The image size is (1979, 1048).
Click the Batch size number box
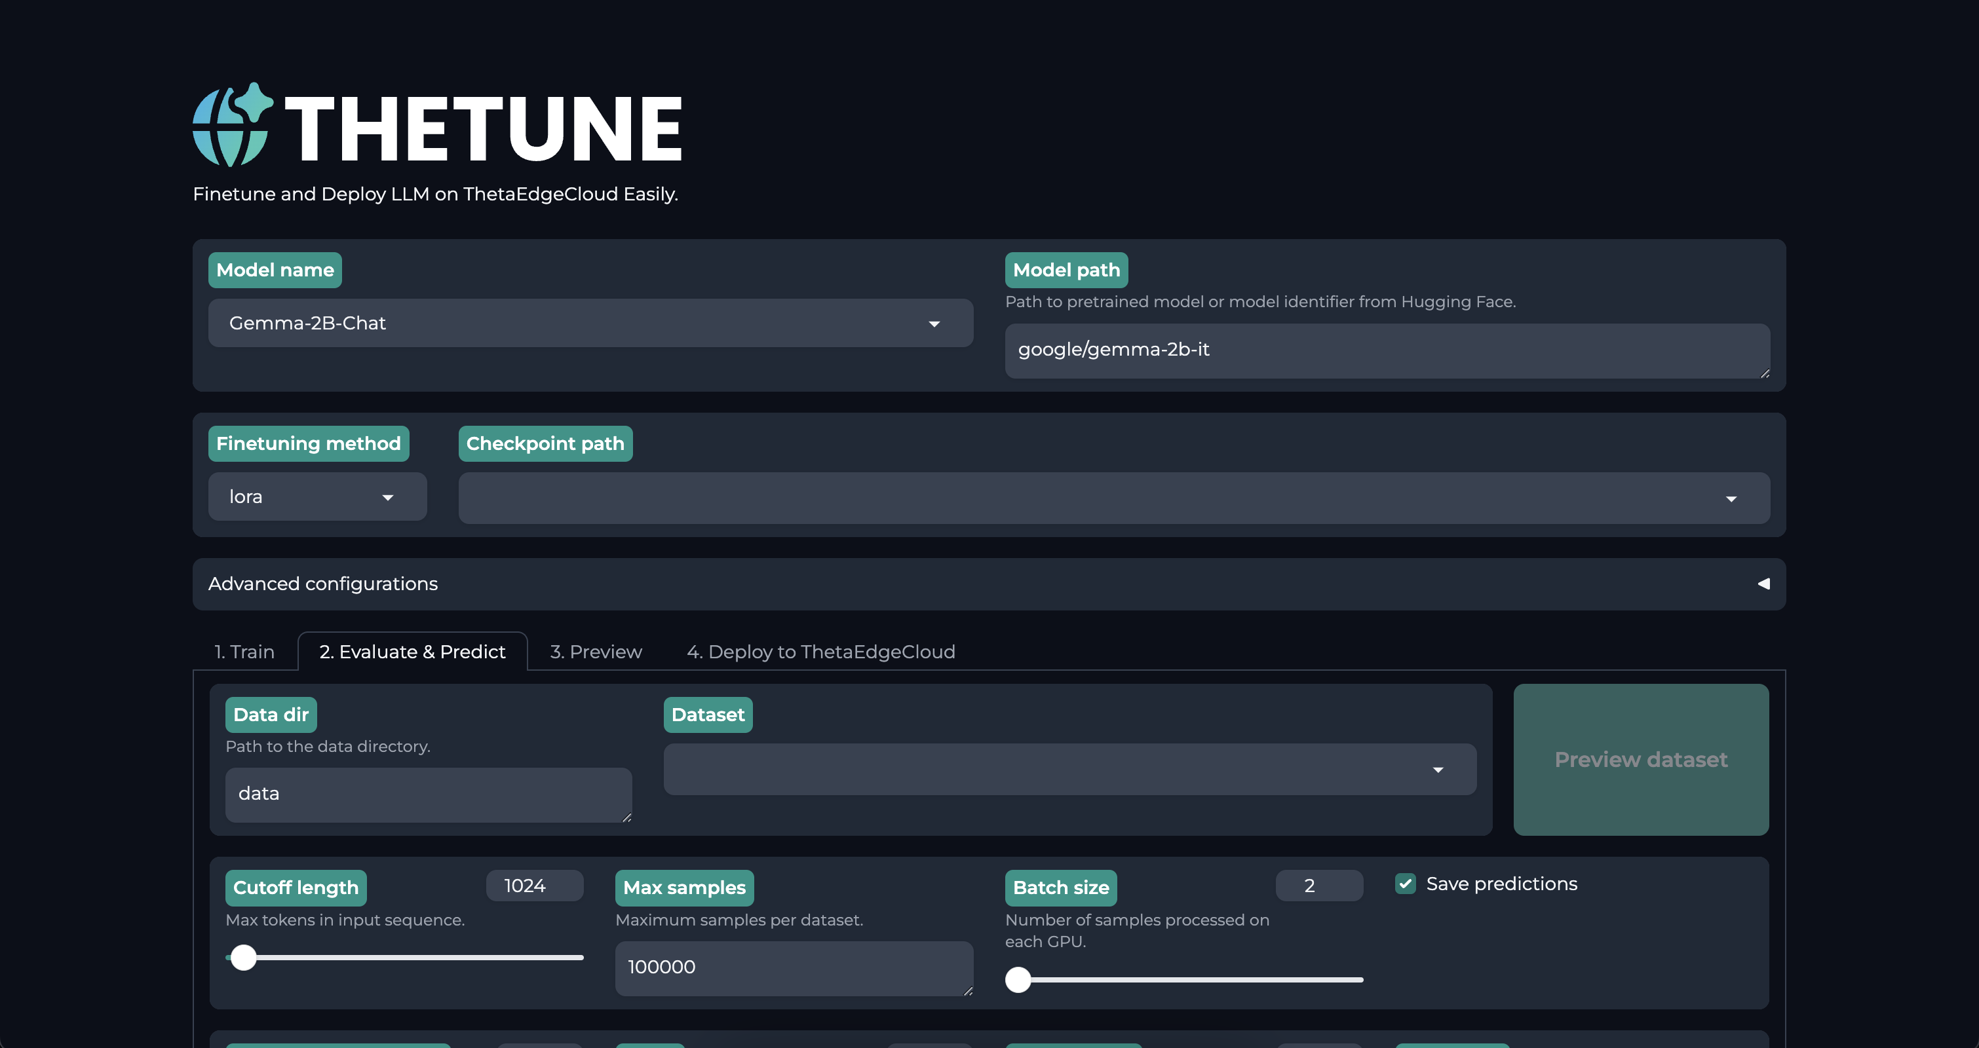(x=1318, y=886)
